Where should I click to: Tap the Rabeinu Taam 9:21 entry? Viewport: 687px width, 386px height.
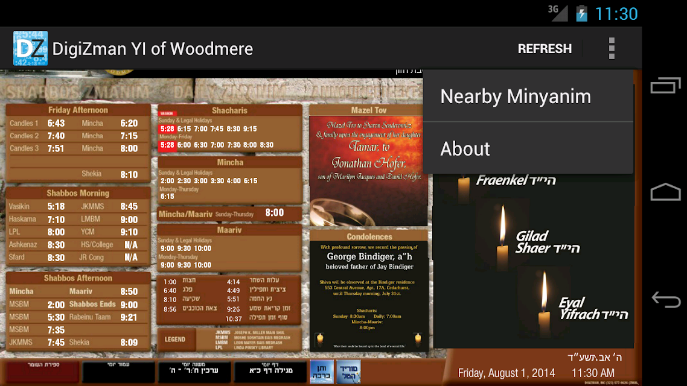(x=103, y=317)
